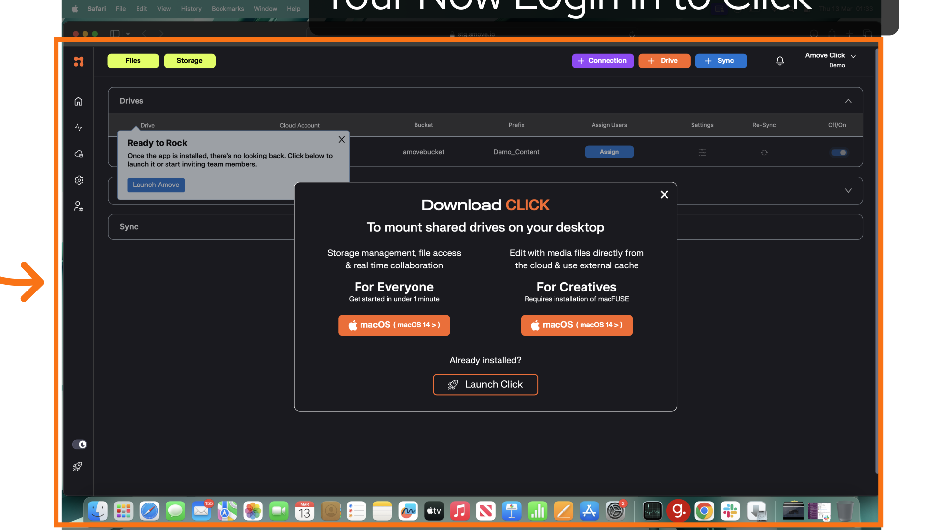Switch to the Storage tab
Screen dimensions: 943x530
190,61
